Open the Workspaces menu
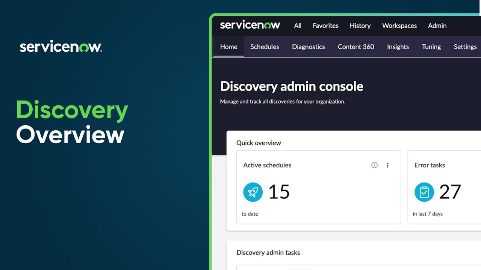 click(x=399, y=25)
